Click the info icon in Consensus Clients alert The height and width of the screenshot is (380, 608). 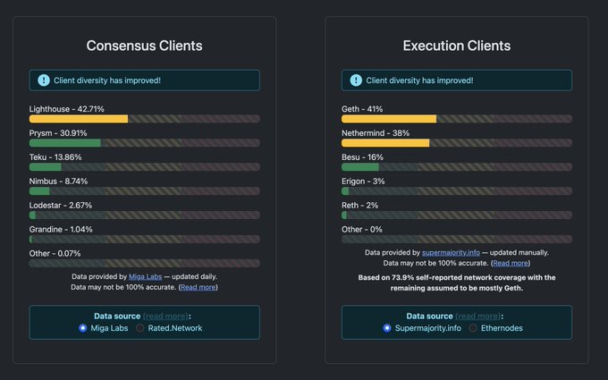coord(44,80)
